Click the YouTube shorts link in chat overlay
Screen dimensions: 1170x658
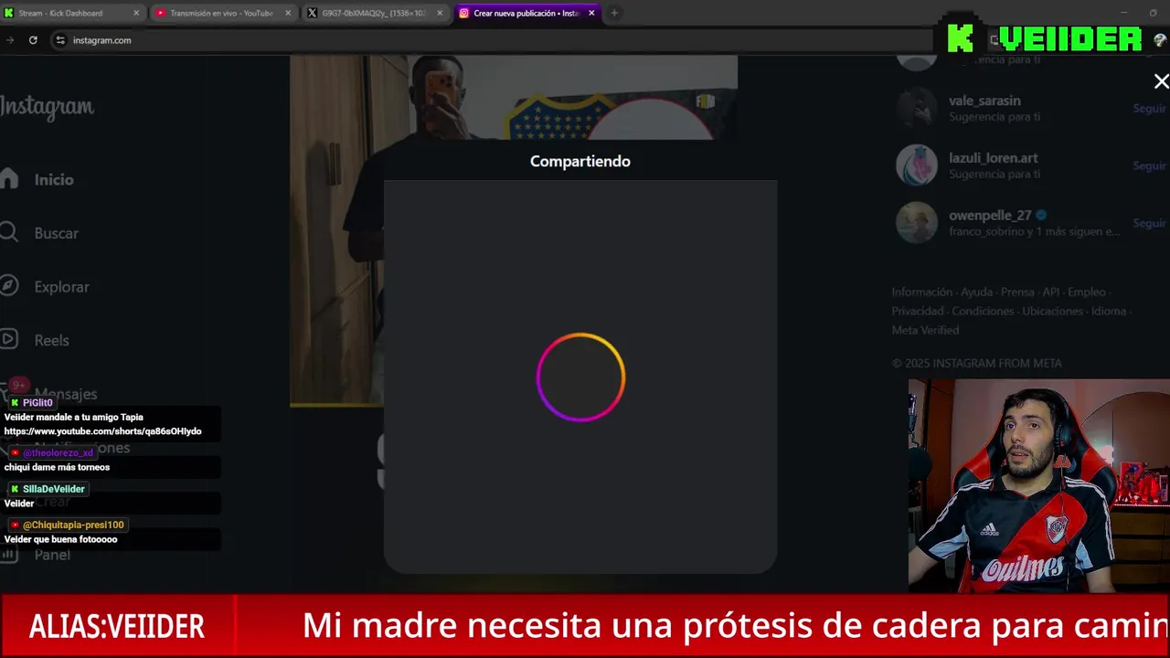pos(103,431)
